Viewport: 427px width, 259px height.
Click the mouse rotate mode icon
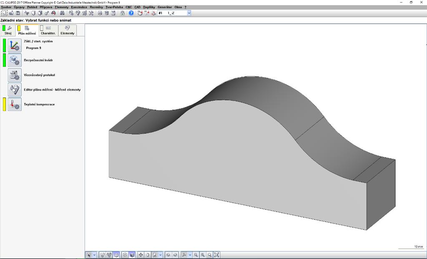(x=155, y=255)
